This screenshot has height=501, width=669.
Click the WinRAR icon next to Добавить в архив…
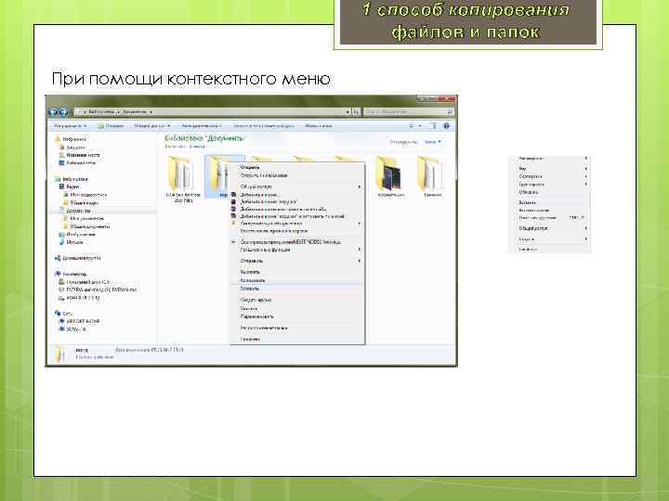[x=233, y=194]
